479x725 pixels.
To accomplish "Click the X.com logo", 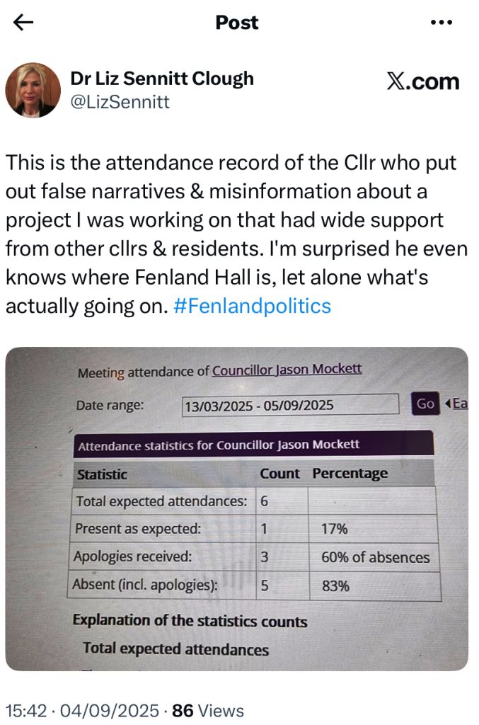I will tap(423, 81).
